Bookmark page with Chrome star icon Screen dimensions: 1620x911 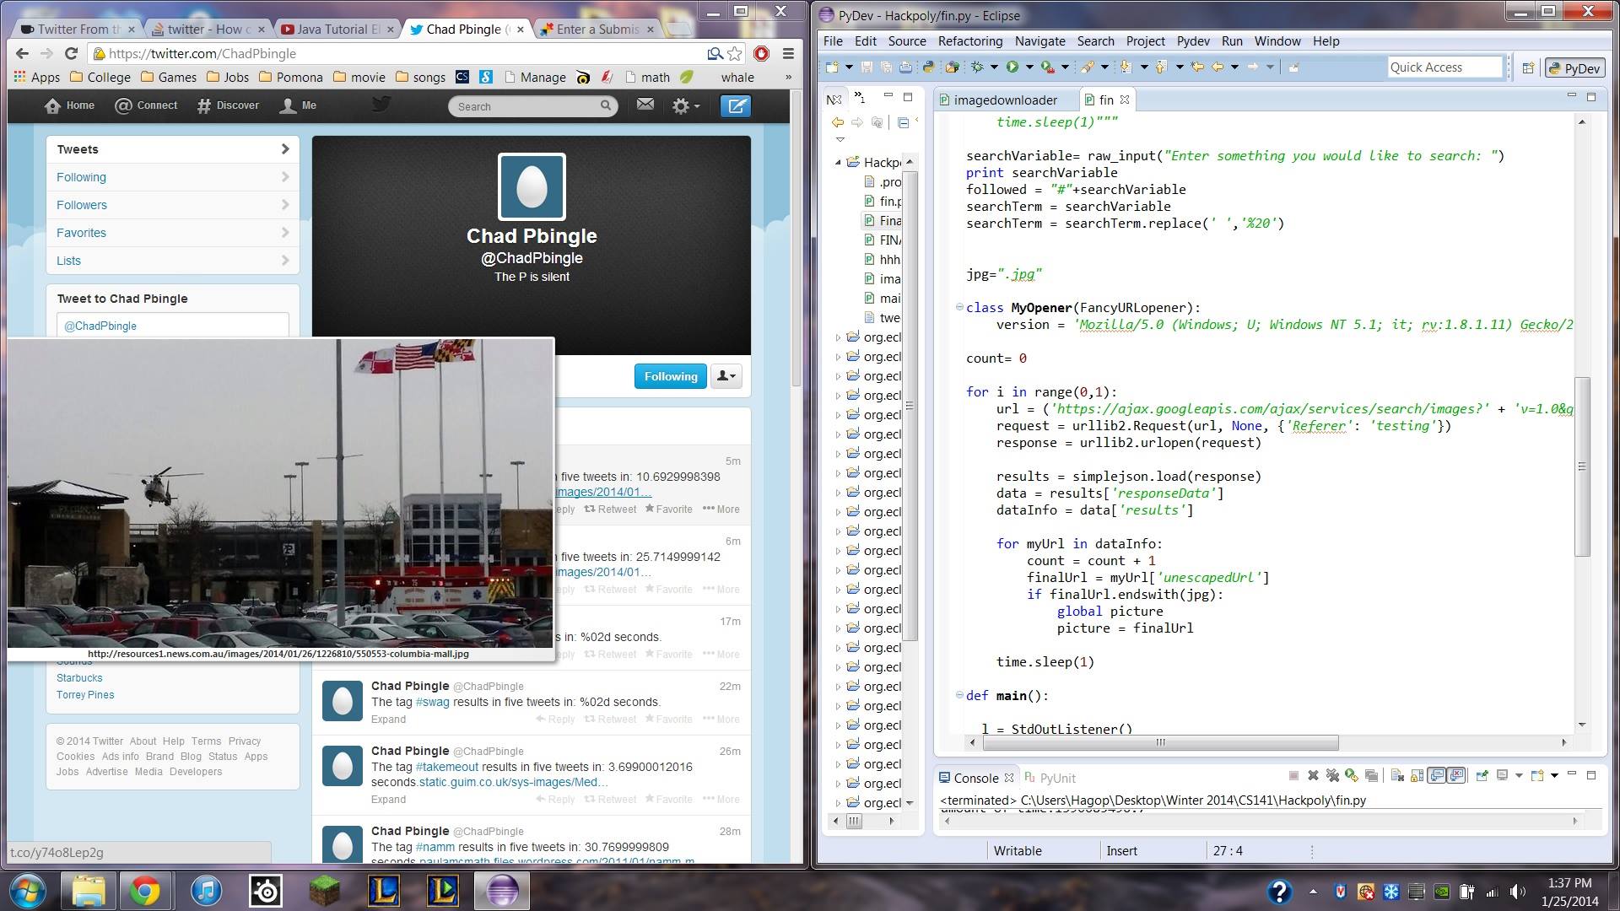735,53
